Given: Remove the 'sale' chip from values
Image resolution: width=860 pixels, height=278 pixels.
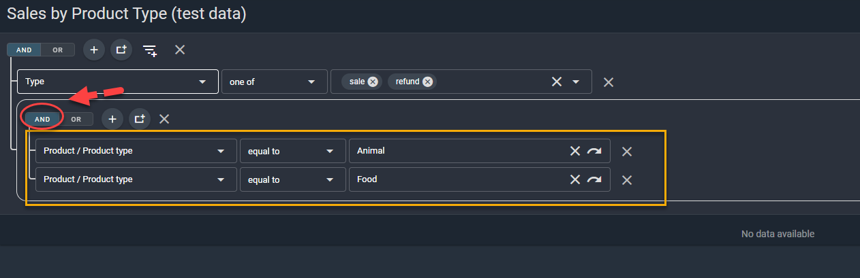Looking at the screenshot, I should pyautogui.click(x=373, y=82).
